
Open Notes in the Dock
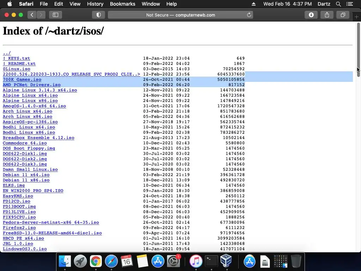(142, 261)
